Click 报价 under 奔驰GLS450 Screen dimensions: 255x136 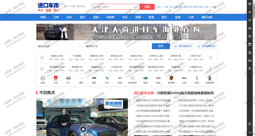pos(51,60)
